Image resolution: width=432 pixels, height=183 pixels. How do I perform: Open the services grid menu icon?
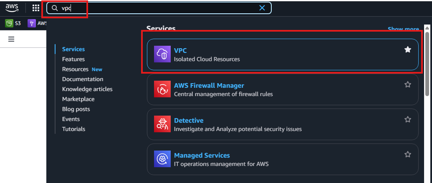36,8
